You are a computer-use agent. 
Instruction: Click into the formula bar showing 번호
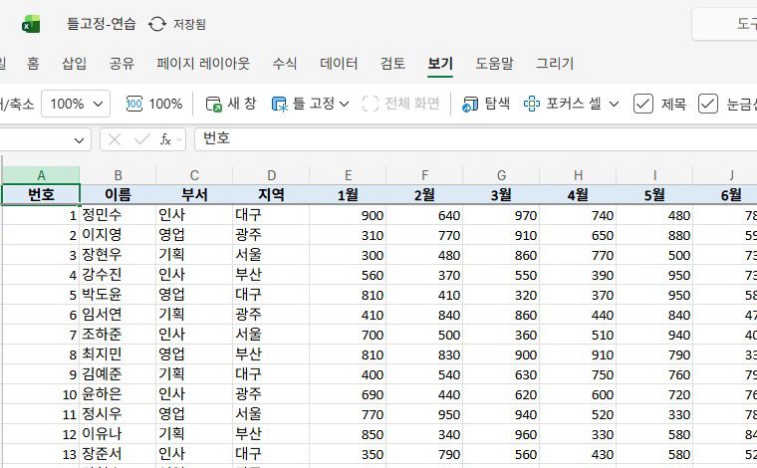[475, 139]
